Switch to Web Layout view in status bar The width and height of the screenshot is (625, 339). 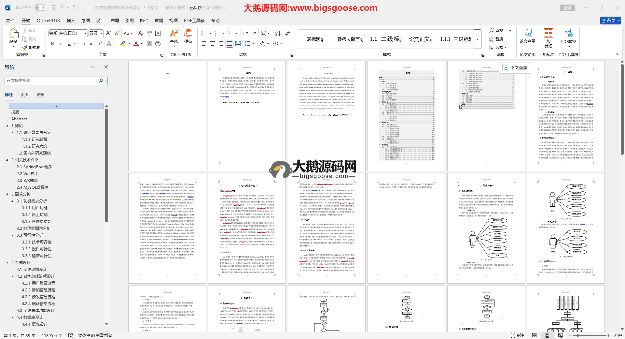[560, 335]
